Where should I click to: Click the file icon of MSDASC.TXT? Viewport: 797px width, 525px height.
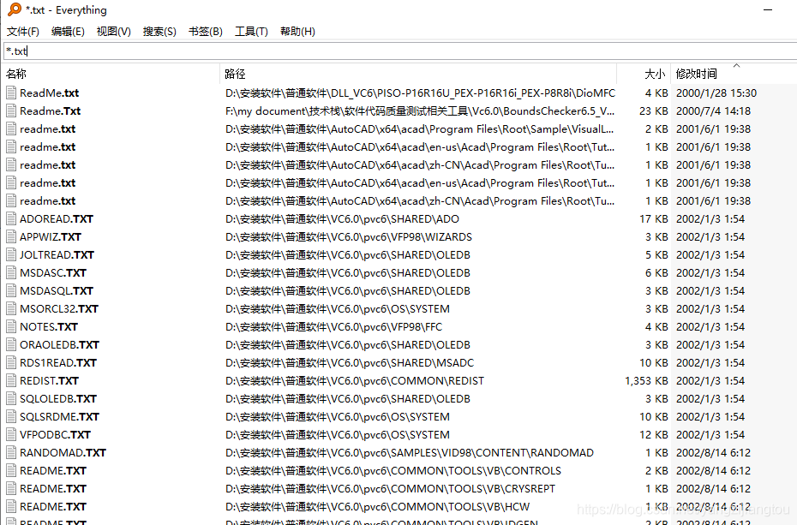[11, 272]
